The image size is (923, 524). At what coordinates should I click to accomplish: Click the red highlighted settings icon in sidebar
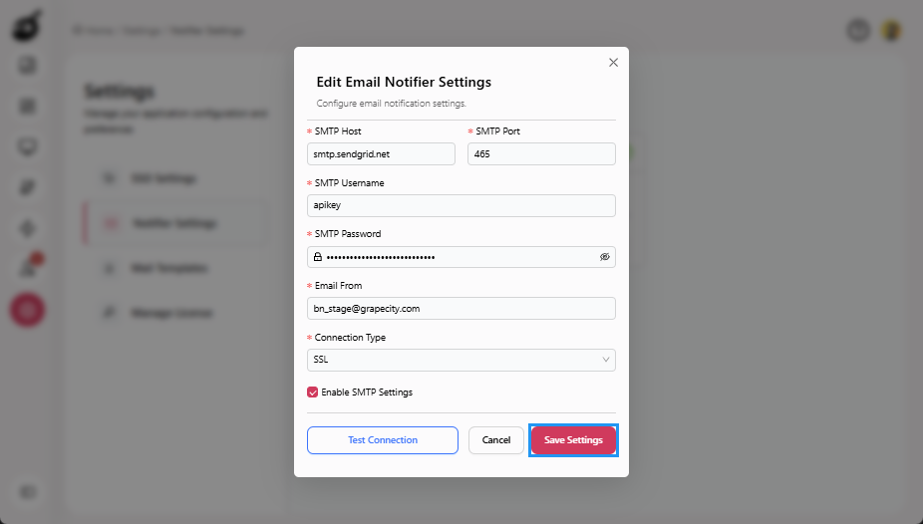pos(27,310)
